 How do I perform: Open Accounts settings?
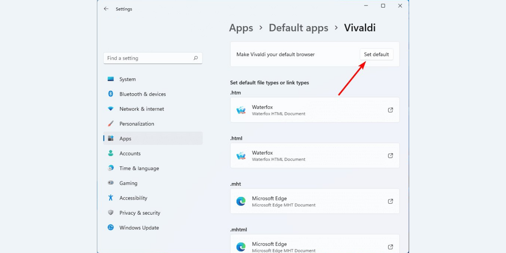[x=153, y=153]
